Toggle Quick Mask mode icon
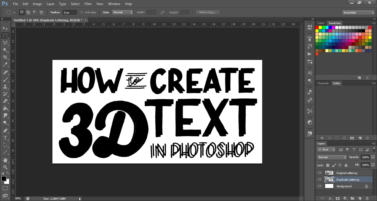This screenshot has width=377, height=201. pos(5,188)
